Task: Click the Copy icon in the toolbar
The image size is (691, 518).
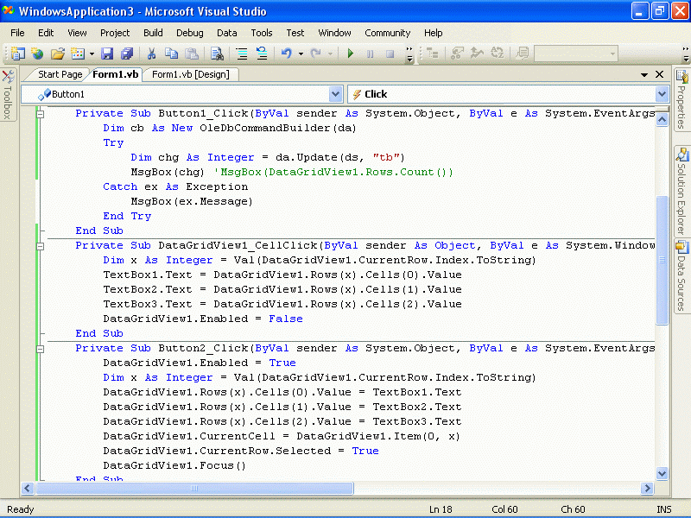Action: click(171, 54)
